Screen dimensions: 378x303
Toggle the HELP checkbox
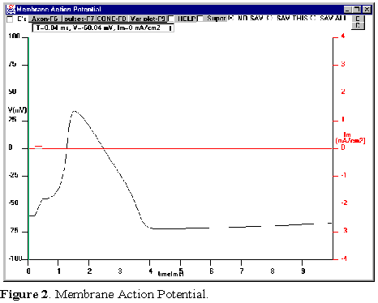point(170,19)
